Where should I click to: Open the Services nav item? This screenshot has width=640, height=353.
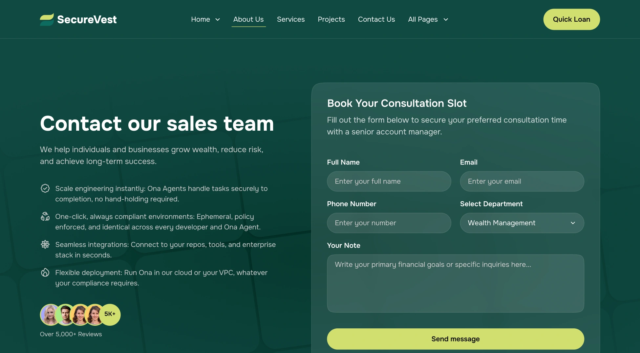(x=291, y=19)
